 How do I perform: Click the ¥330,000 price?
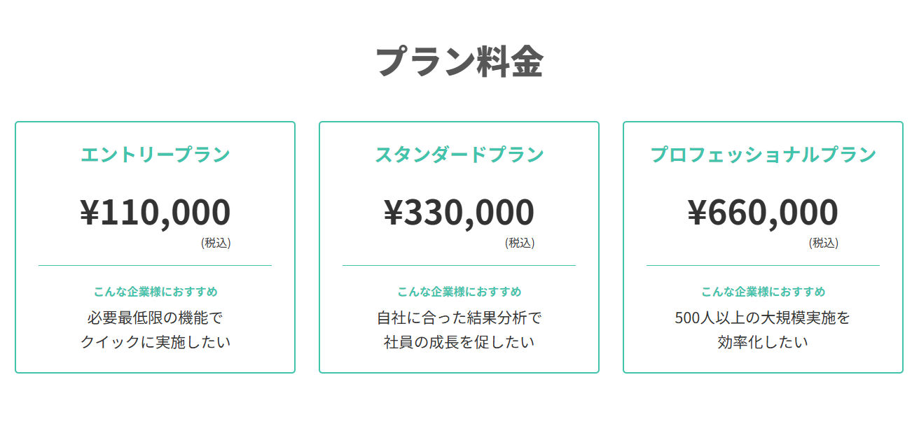(459, 212)
